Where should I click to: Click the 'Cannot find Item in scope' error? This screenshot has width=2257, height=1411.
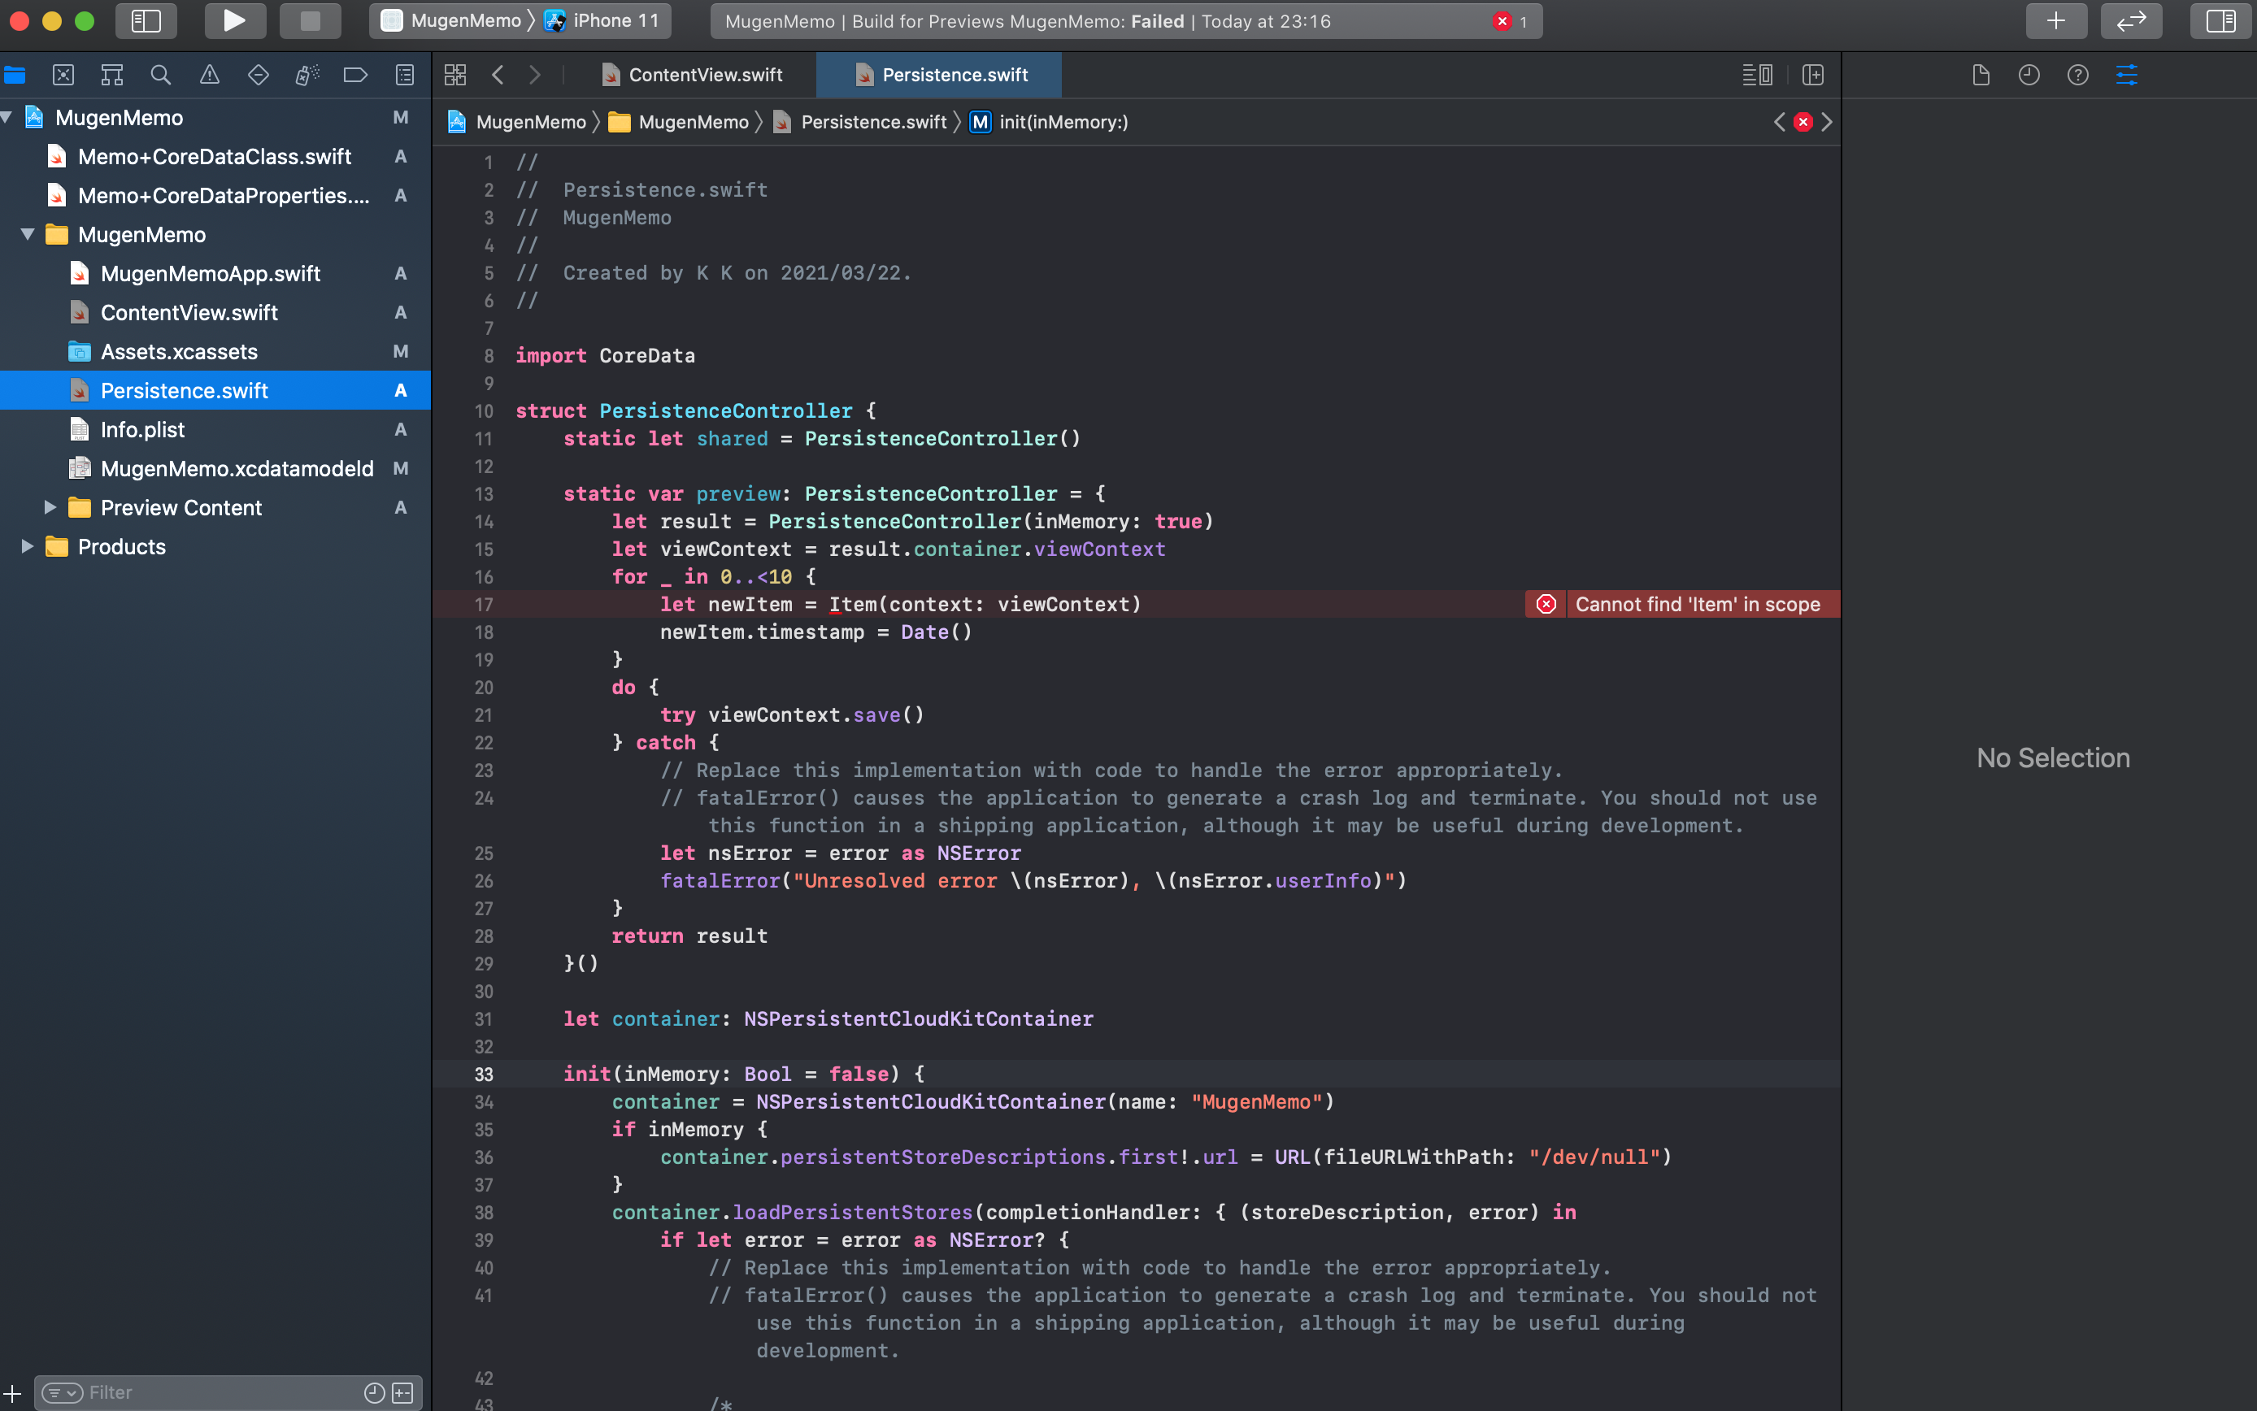1697,605
